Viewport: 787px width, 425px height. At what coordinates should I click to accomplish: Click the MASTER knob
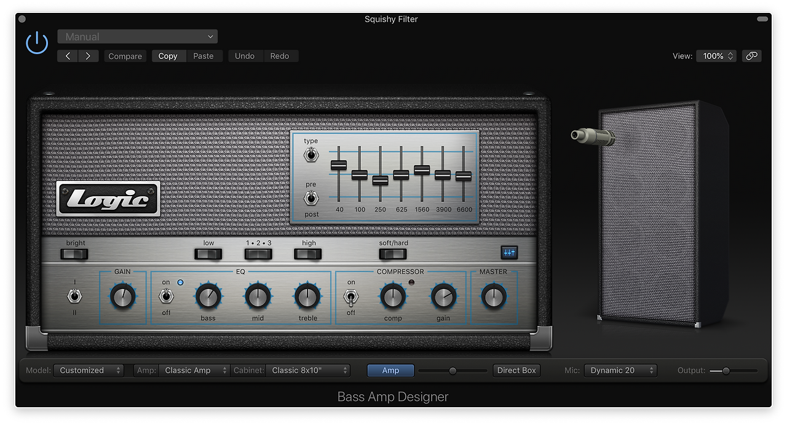tap(493, 297)
